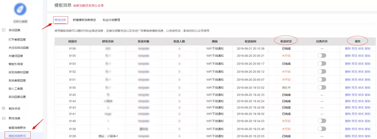Screen dimensions: 377x139
Task: Click 复制 for message 8143
Action: [x=367, y=107]
